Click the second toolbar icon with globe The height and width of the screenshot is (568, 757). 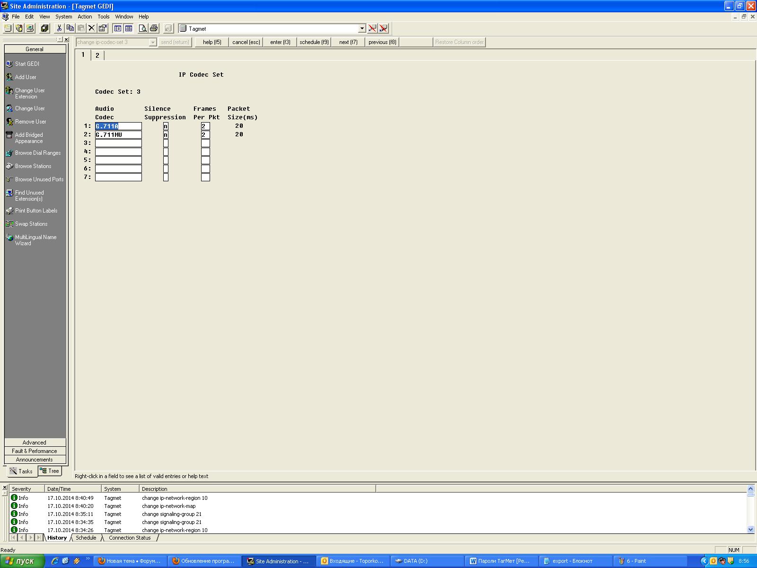click(x=19, y=28)
